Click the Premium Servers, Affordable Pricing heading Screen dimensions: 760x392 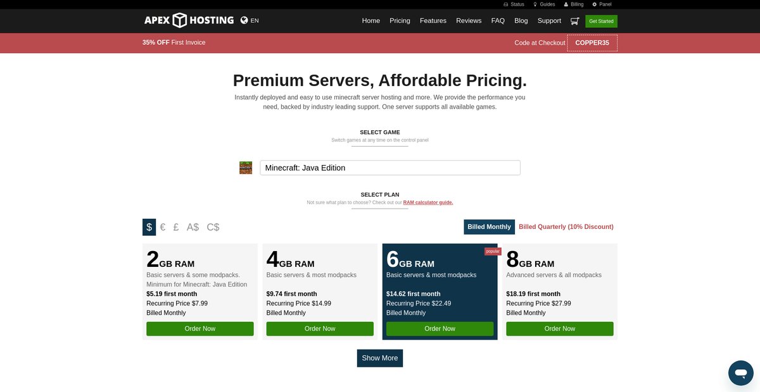tap(380, 80)
